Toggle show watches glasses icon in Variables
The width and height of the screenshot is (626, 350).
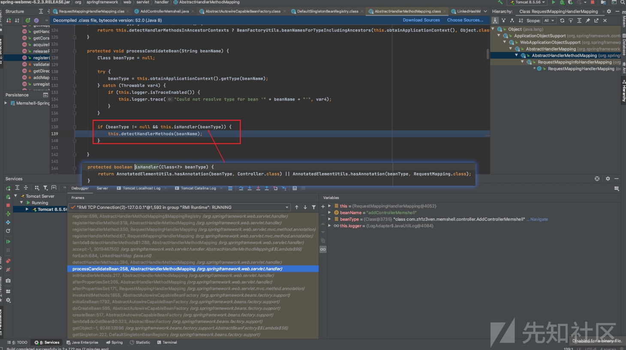[323, 249]
